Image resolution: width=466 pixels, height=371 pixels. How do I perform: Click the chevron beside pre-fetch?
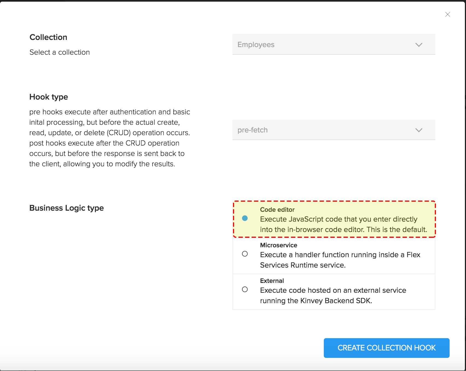(x=419, y=130)
